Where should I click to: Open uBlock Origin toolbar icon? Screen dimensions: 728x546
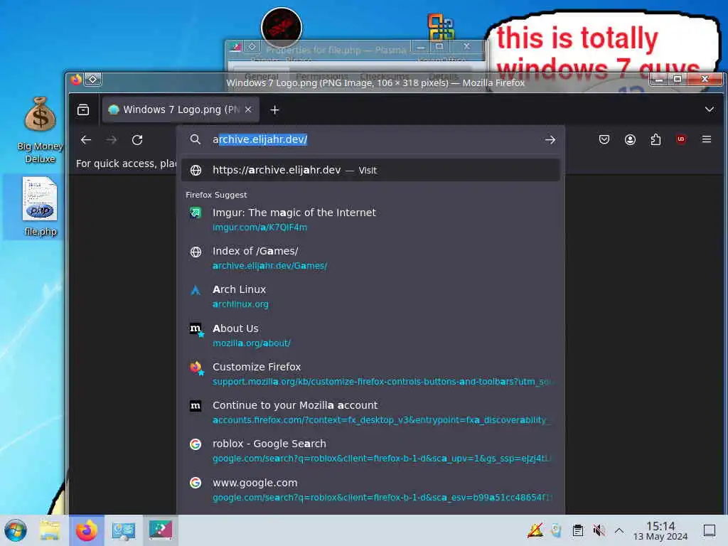[681, 139]
